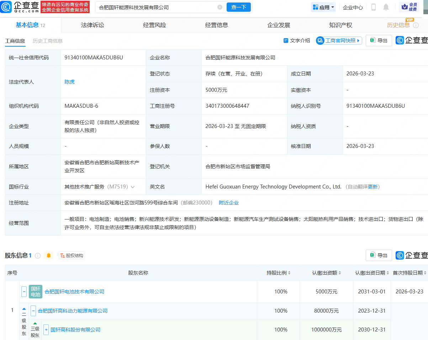Open the 文字介绍 text introduction
428x340 pixels.
point(298,40)
